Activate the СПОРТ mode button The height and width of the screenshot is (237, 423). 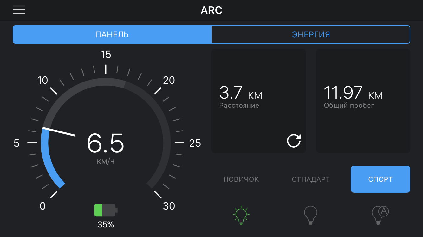(x=380, y=179)
